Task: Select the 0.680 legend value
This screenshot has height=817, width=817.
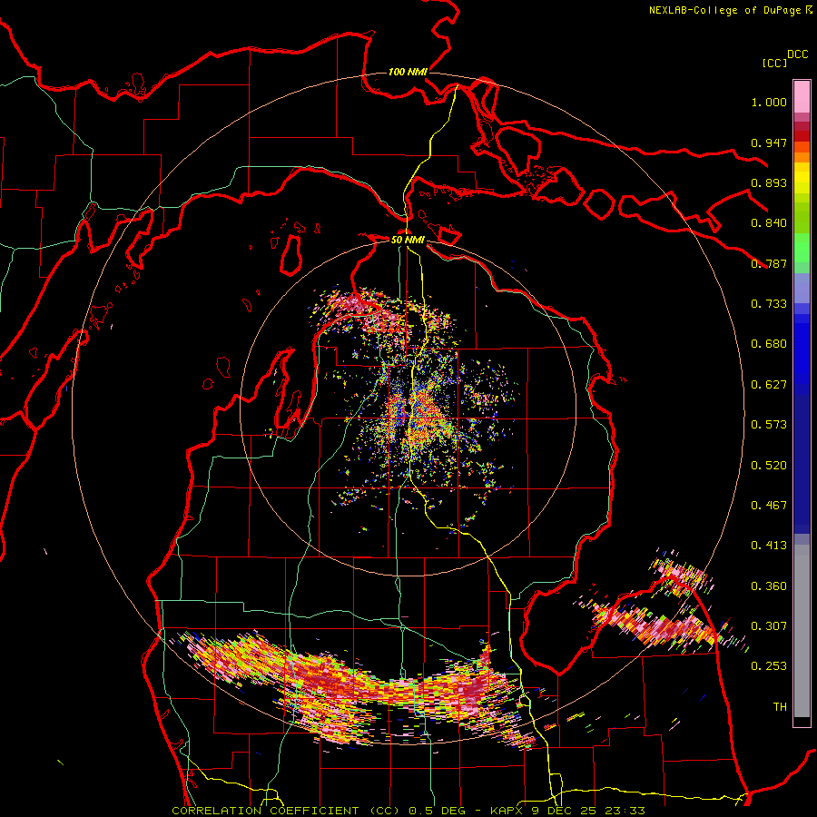Action: (769, 344)
